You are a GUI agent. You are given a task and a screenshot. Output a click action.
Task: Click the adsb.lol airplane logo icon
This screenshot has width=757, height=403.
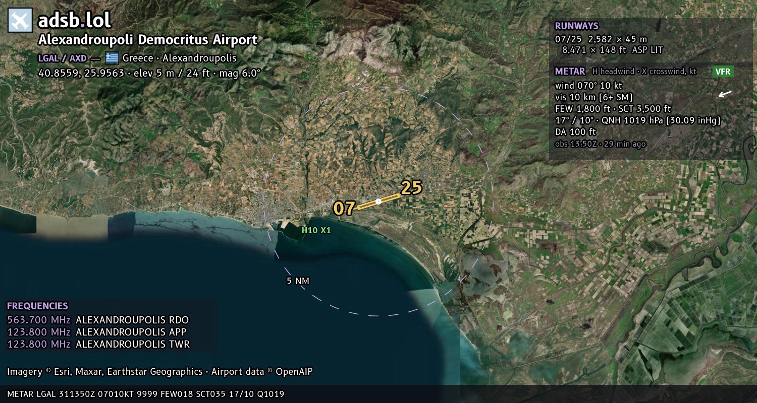(20, 21)
